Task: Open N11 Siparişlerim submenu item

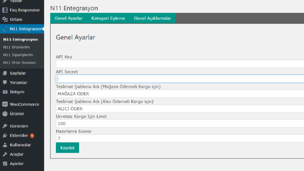Action: point(18,55)
